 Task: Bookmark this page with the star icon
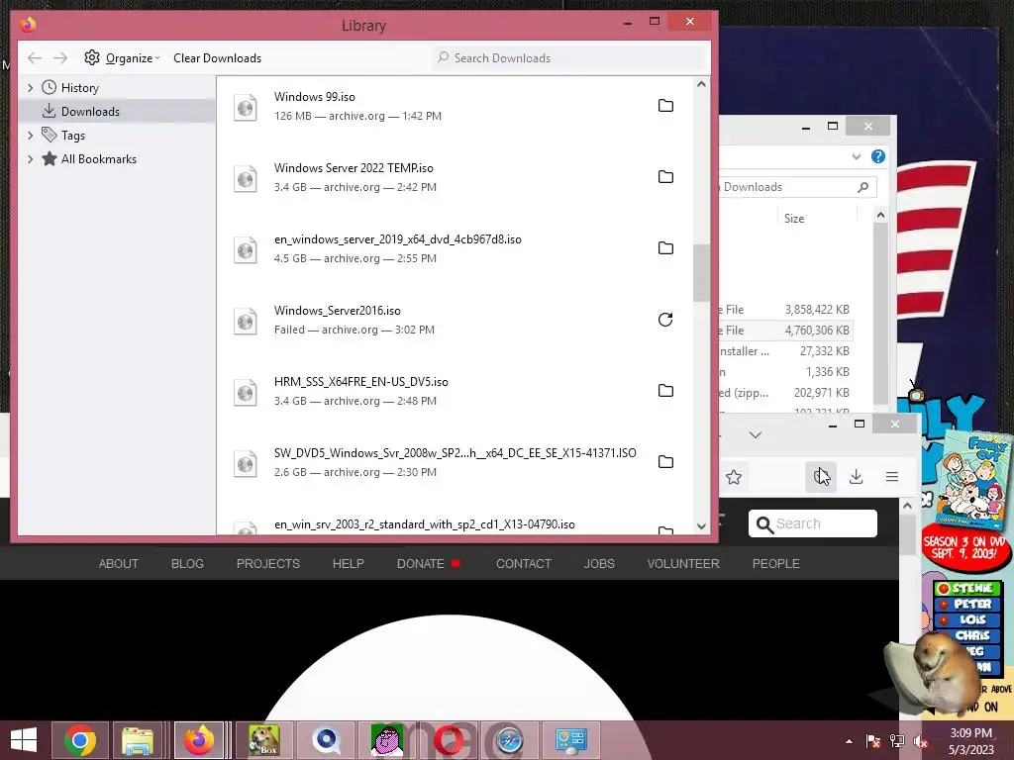point(734,477)
